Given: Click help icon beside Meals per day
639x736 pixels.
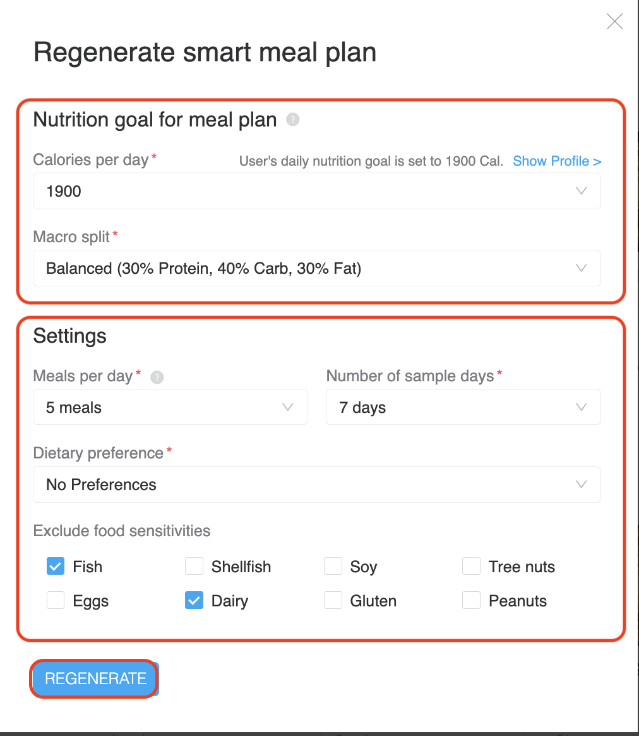Looking at the screenshot, I should 157,377.
